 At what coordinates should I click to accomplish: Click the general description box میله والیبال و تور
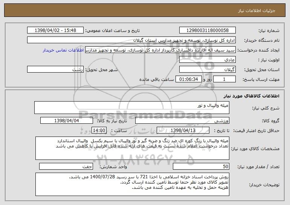pyautogui.click(x=132, y=108)
